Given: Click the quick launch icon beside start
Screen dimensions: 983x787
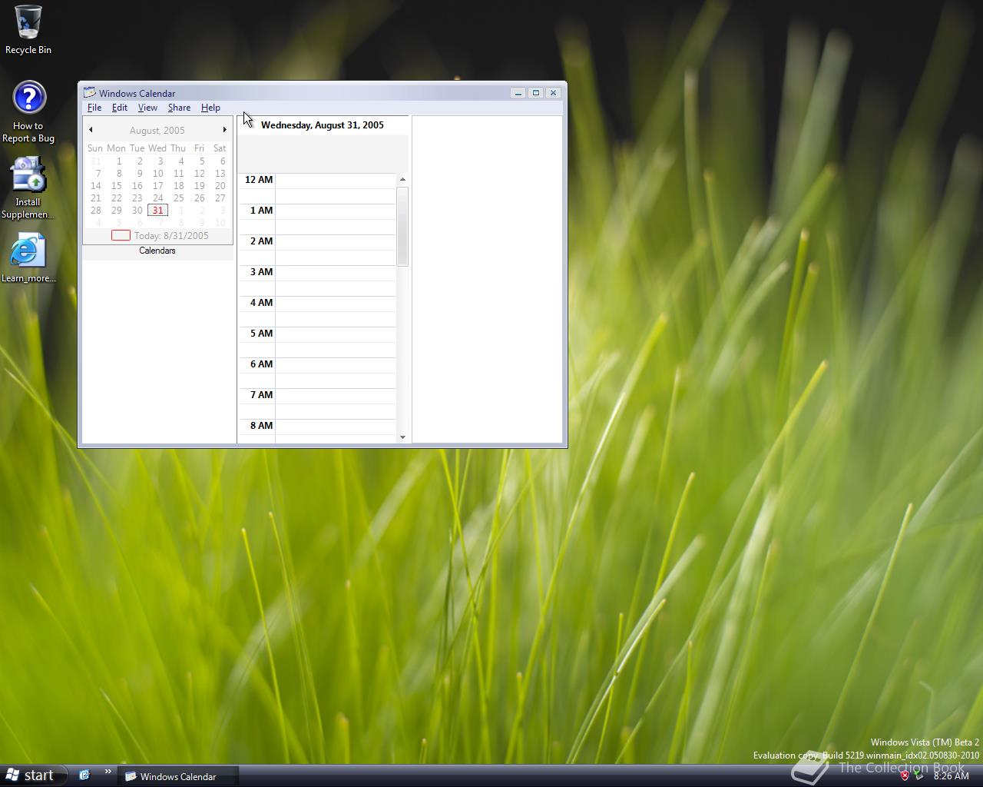Looking at the screenshot, I should click(84, 775).
